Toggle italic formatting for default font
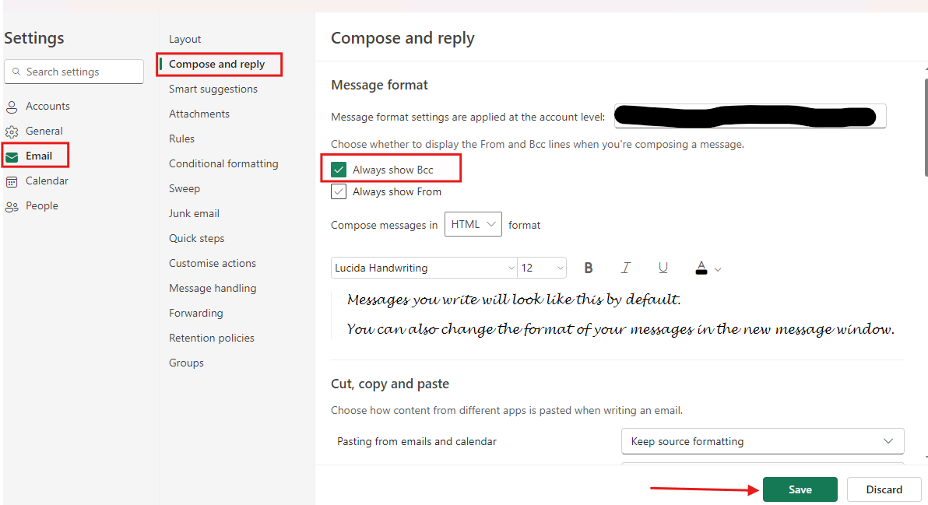The image size is (928, 505). (x=626, y=268)
